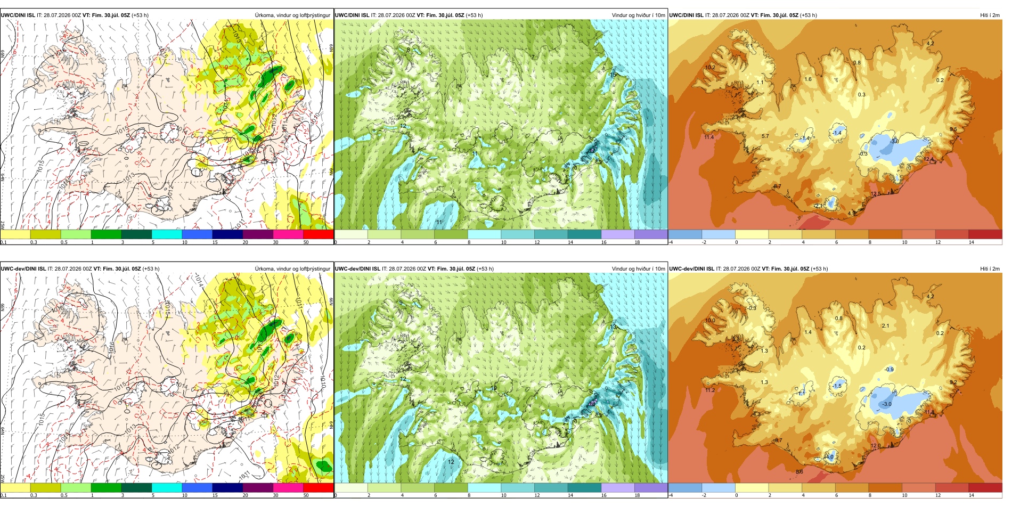
Task: Click the title 'Úrkoma, vindur og loftþrýstingur' on UWC-dev panel
Action: click(292, 269)
